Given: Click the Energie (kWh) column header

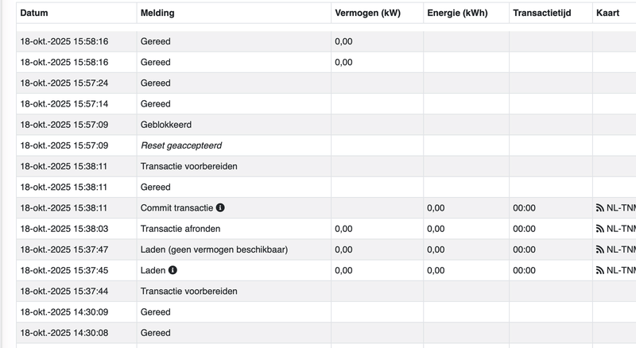Looking at the screenshot, I should [x=457, y=14].
